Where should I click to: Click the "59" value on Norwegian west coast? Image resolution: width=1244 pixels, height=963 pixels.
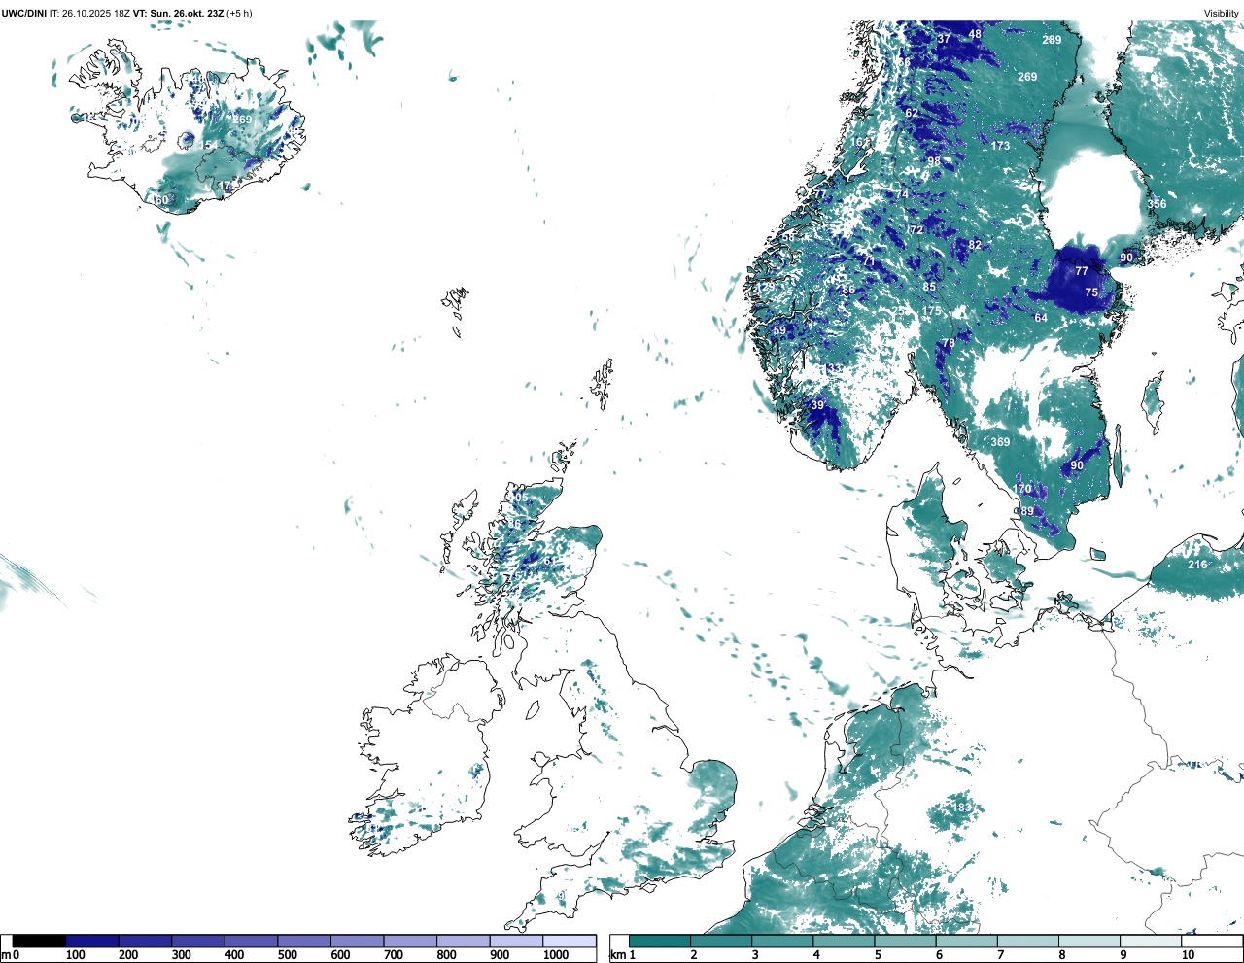click(x=779, y=330)
